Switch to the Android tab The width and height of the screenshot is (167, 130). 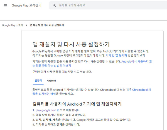51,81
